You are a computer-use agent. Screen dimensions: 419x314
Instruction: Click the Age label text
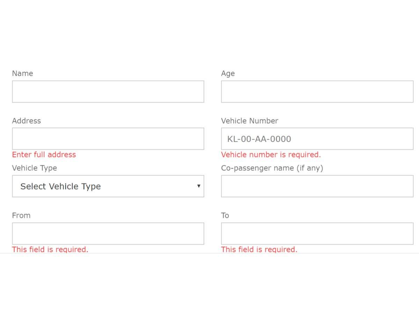(228, 73)
